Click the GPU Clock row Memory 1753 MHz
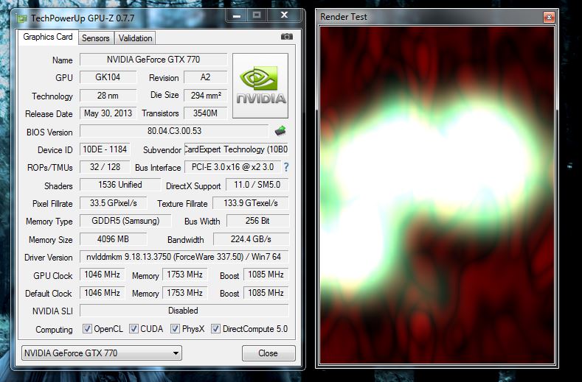582x382 pixels. click(184, 275)
